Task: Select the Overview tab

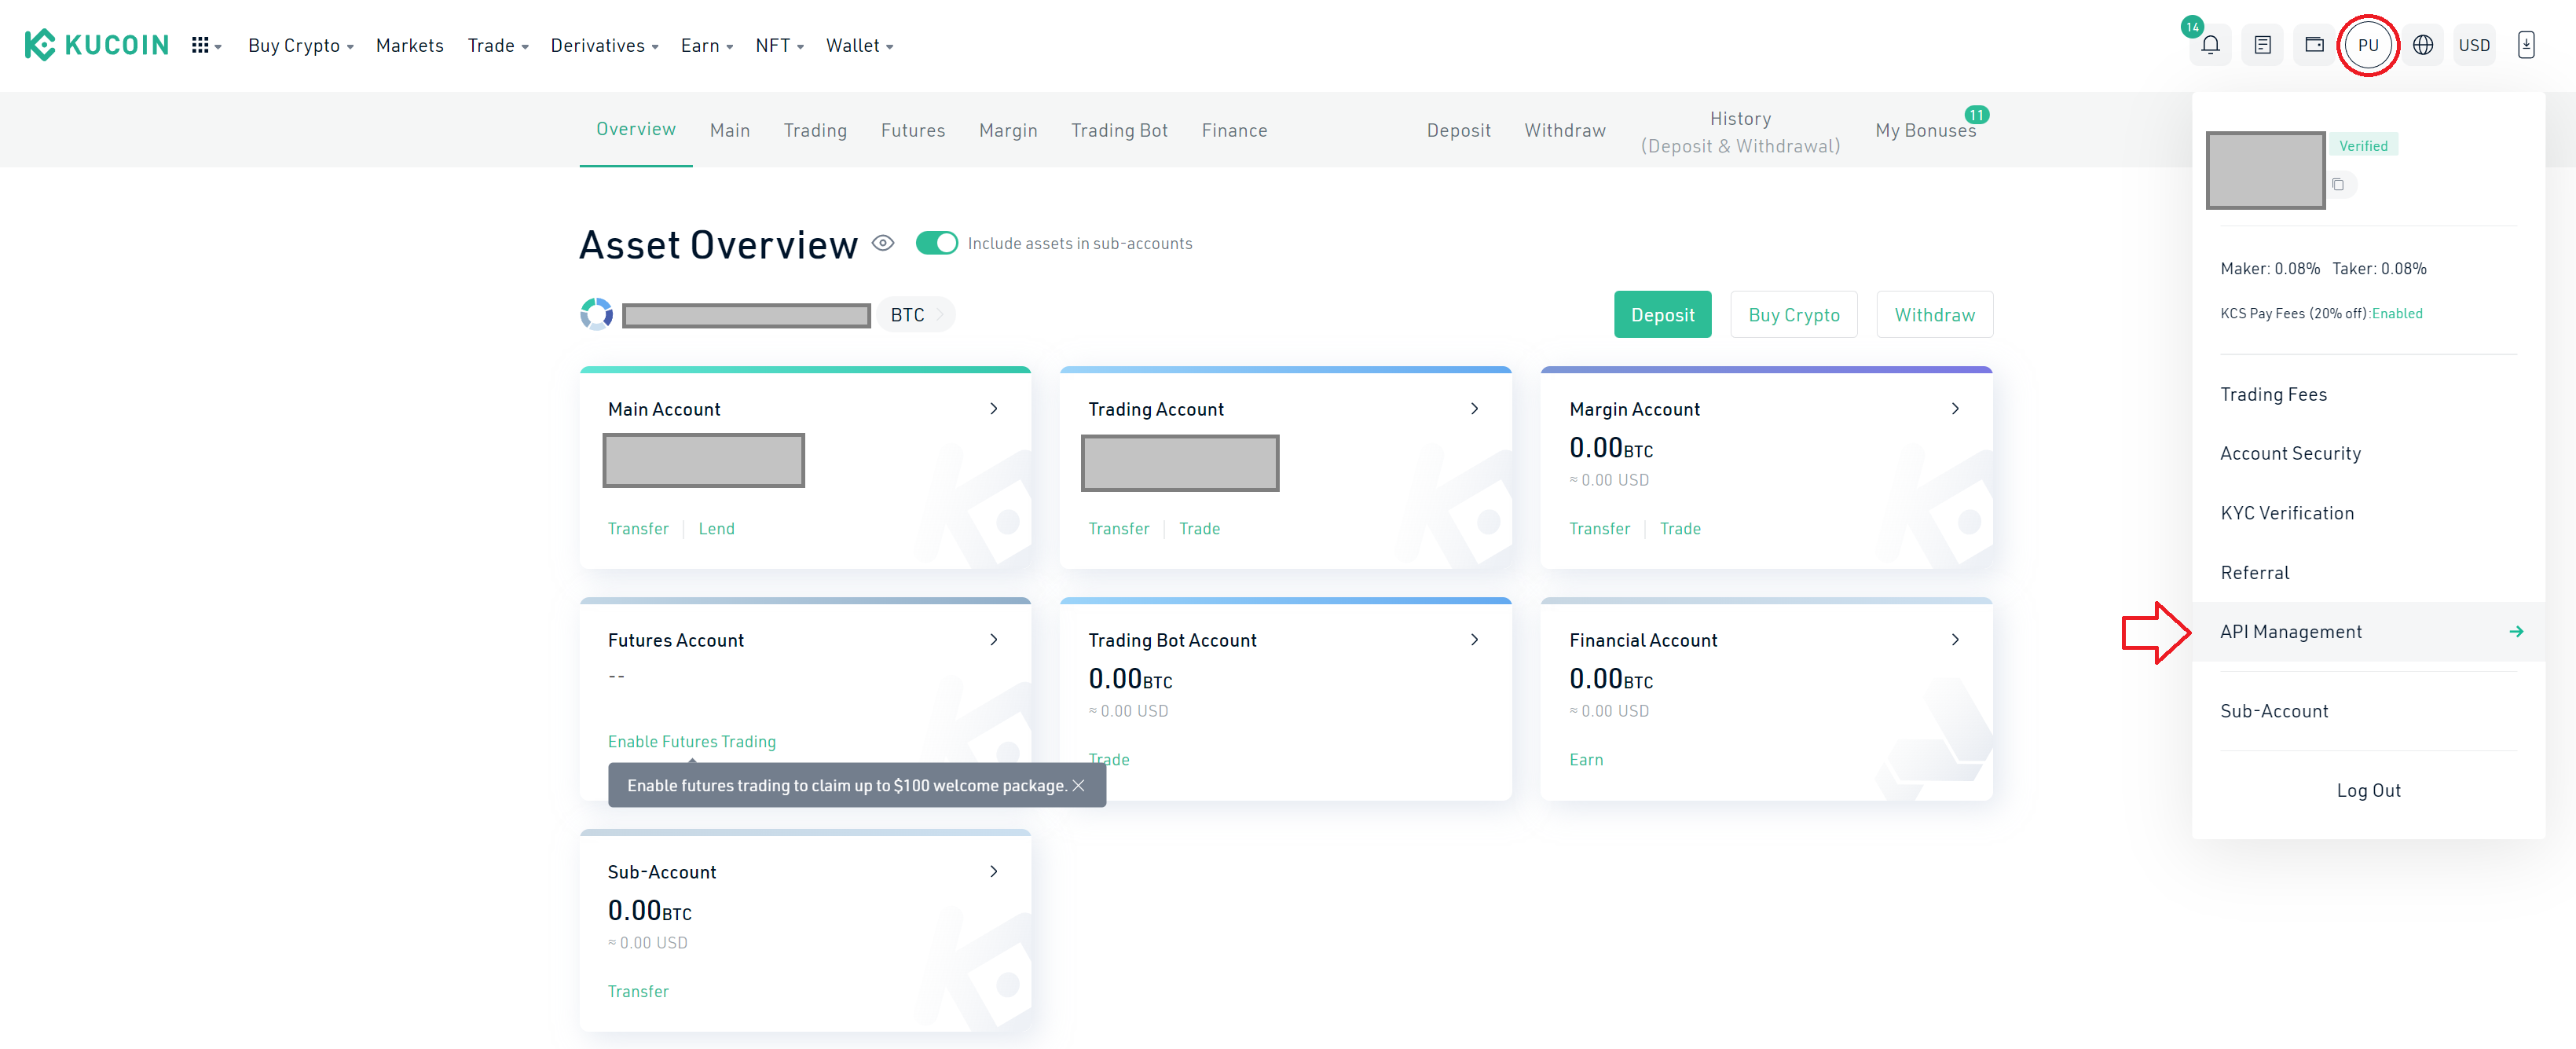Action: pyautogui.click(x=636, y=129)
